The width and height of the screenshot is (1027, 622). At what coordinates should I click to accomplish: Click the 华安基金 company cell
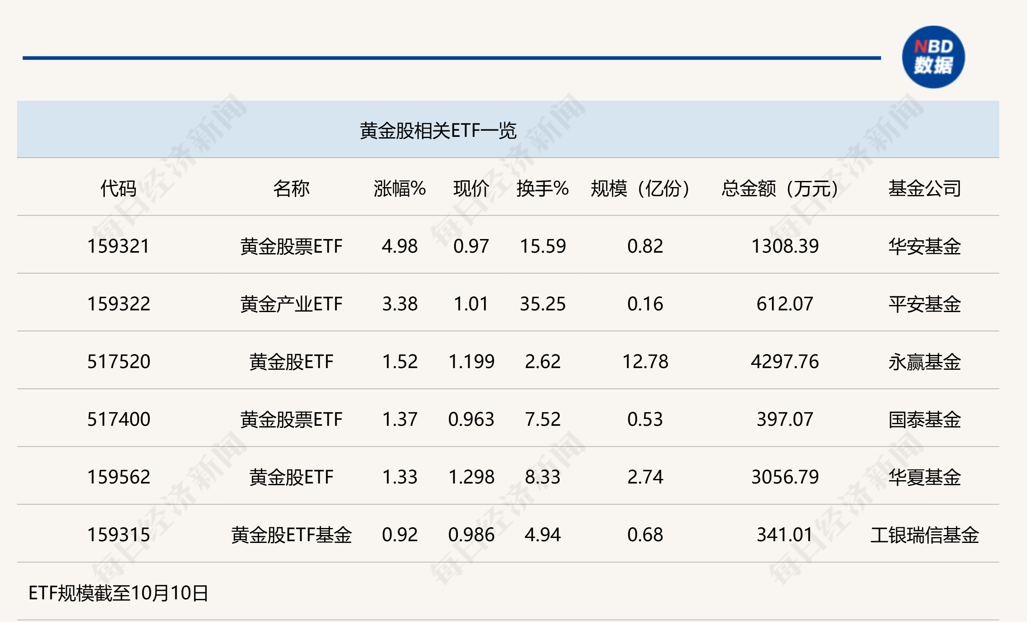(x=924, y=246)
